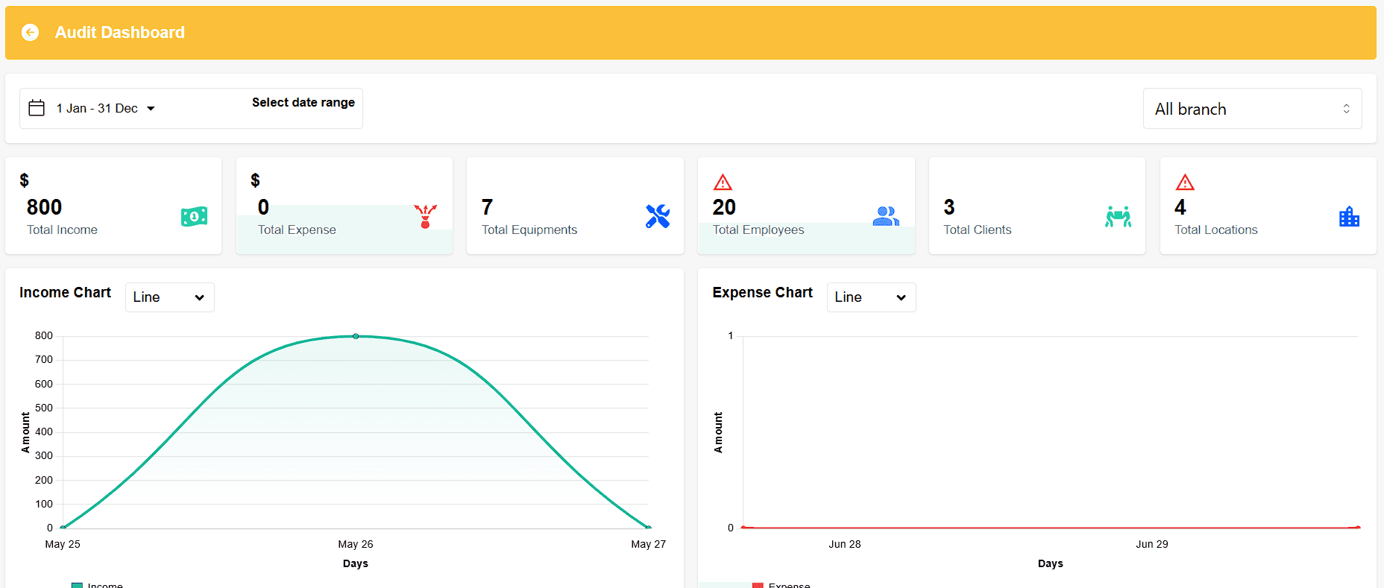Viewport: 1384px width, 588px height.
Task: Toggle the Expense legend series
Action: tap(781, 585)
